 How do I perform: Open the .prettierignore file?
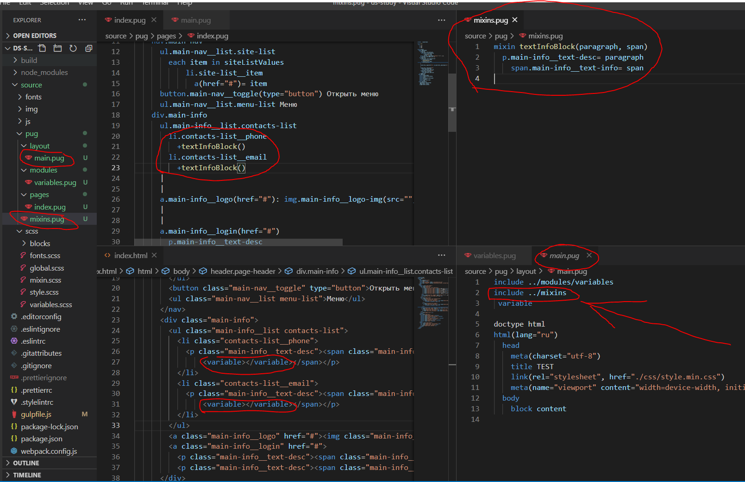click(x=44, y=378)
